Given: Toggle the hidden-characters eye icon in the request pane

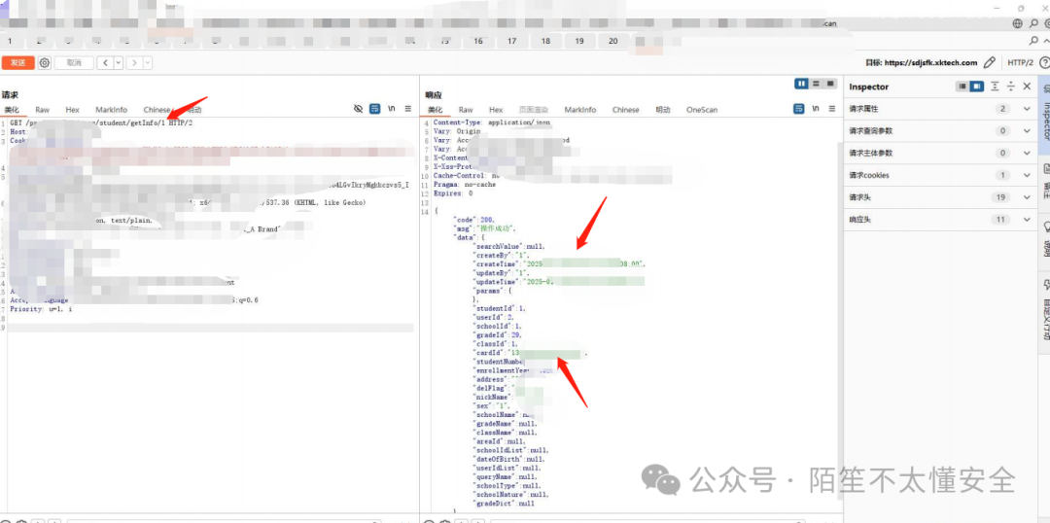Looking at the screenshot, I should click(358, 109).
